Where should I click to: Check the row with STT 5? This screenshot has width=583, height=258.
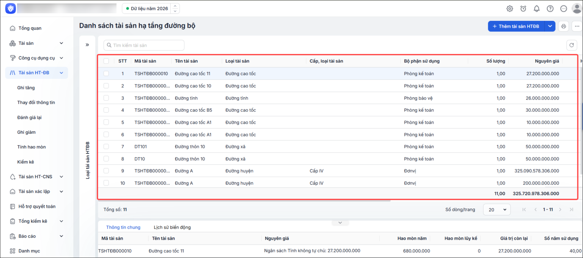[106, 122]
